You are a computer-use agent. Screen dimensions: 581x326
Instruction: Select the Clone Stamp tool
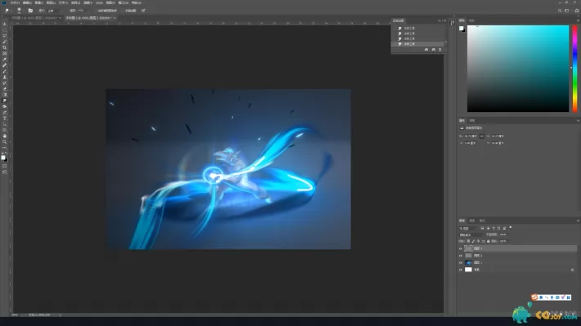(x=4, y=77)
